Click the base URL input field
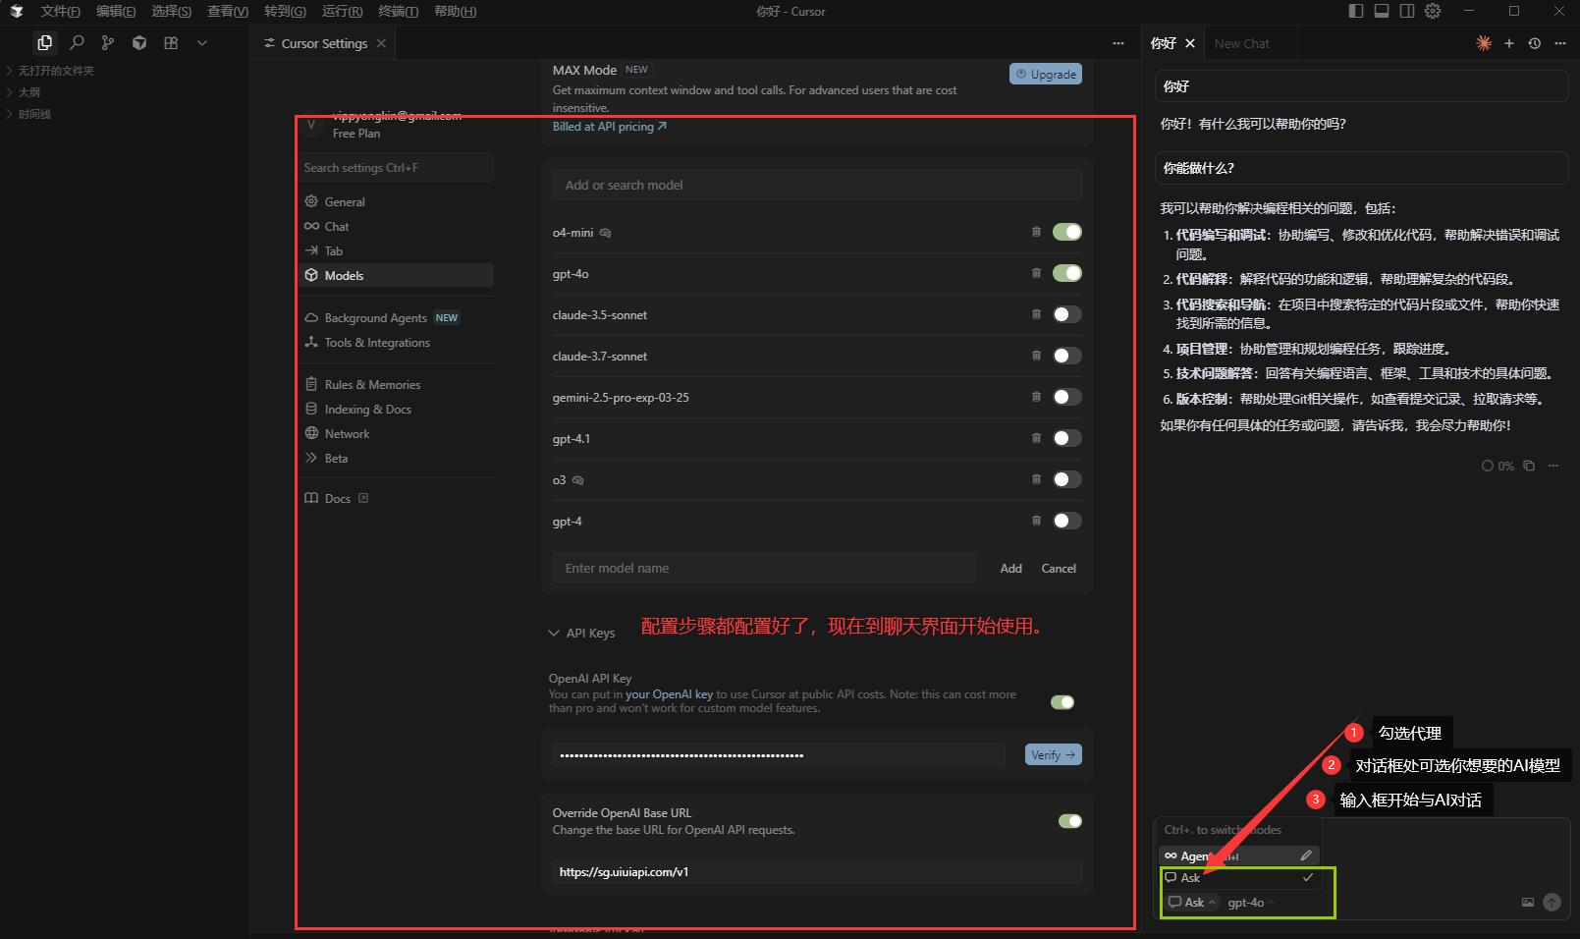This screenshot has height=939, width=1580. coord(817,871)
